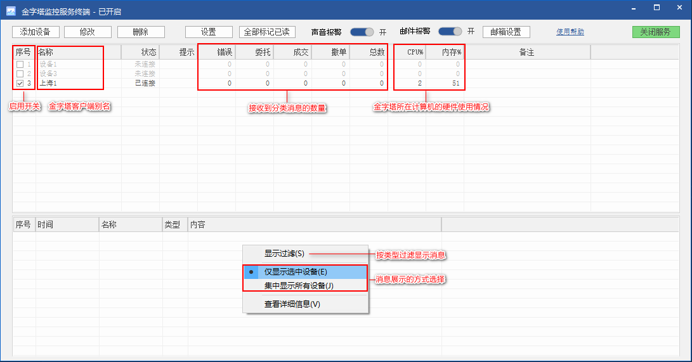The width and height of the screenshot is (692, 362).
Task: Click the CPU% column header
Action: pos(407,52)
